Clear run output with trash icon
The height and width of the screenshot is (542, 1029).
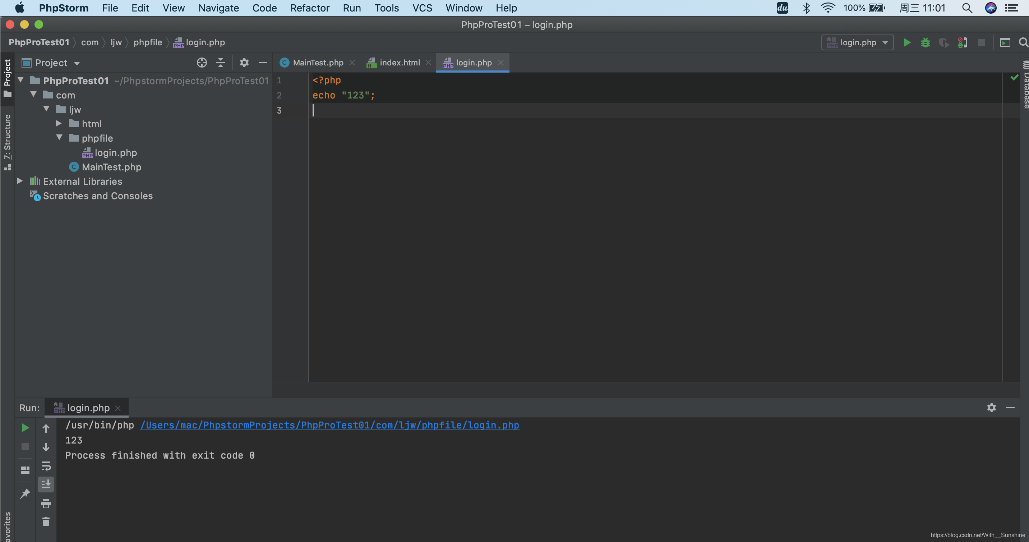coord(46,522)
